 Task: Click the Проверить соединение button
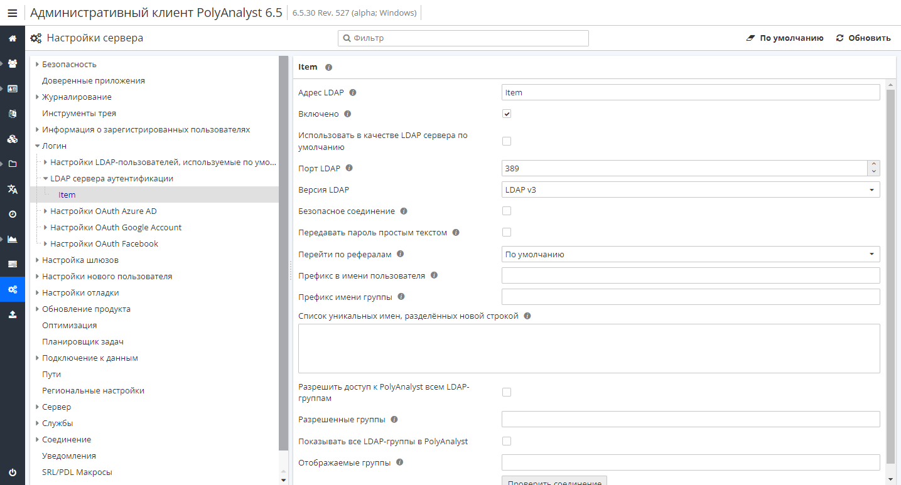[x=554, y=481]
